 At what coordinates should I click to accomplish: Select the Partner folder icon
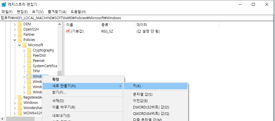tap(20, 35)
